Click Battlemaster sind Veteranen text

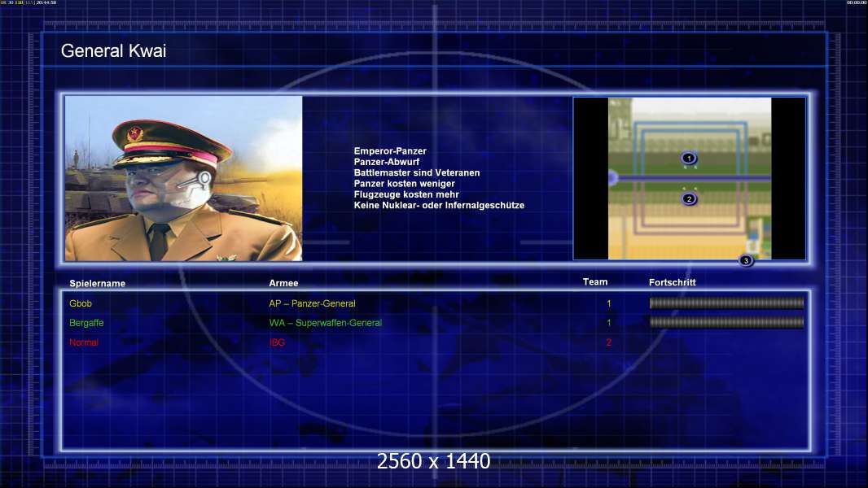417,173
